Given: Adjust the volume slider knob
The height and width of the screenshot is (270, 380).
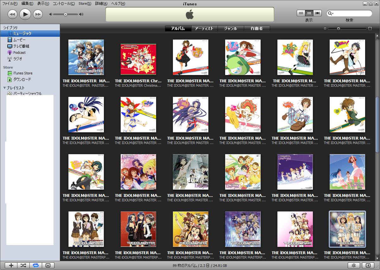Looking at the screenshot, I should tap(65, 14).
